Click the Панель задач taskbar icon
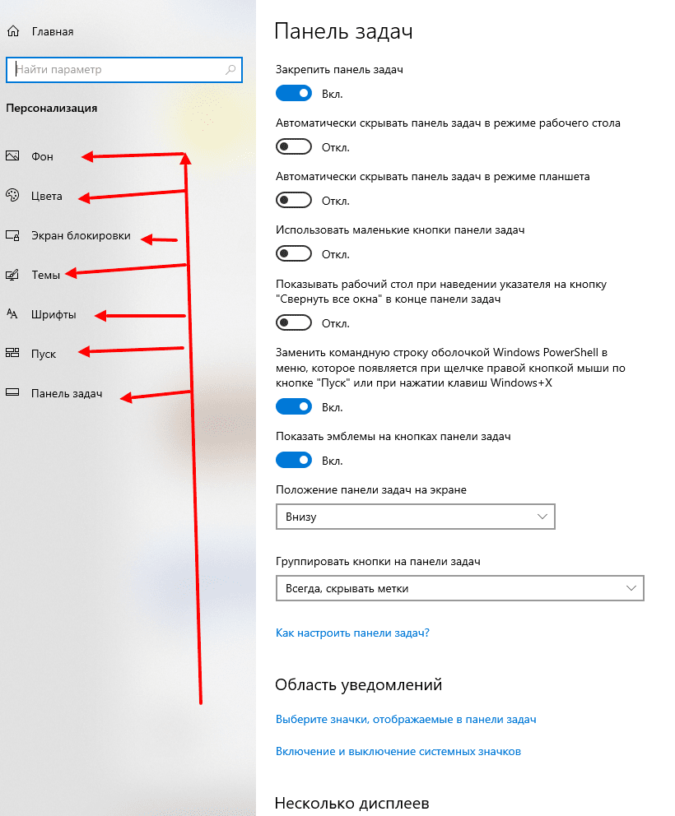 (x=12, y=392)
